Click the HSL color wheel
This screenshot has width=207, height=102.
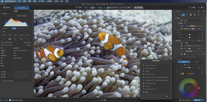tap(189, 88)
